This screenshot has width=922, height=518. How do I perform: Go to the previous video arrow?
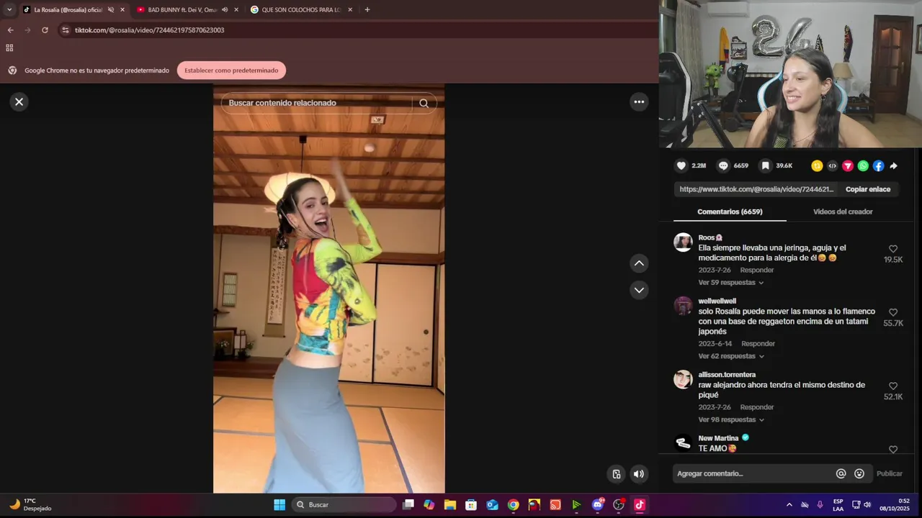(639, 263)
